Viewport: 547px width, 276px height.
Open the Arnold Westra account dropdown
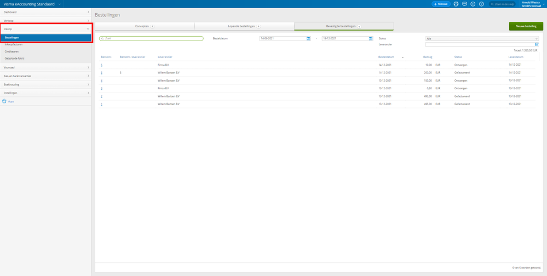coord(533,4)
